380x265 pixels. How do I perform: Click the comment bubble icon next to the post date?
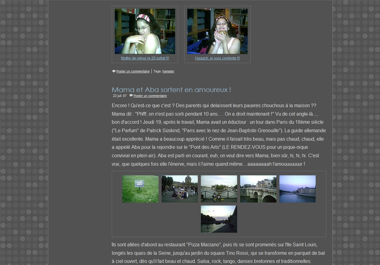(131, 96)
